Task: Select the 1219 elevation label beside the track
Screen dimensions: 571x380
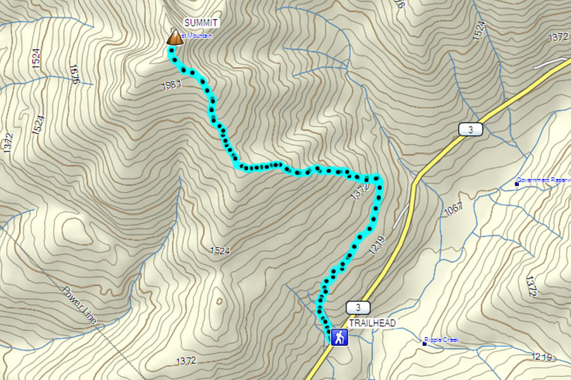Action: tap(377, 246)
